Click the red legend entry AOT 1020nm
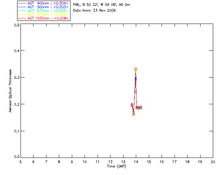Image resolution: width=219 pixels, height=175 pixels. click(x=43, y=18)
